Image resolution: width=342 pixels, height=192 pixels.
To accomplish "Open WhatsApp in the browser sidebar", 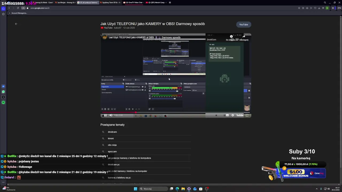I will coord(3,92).
